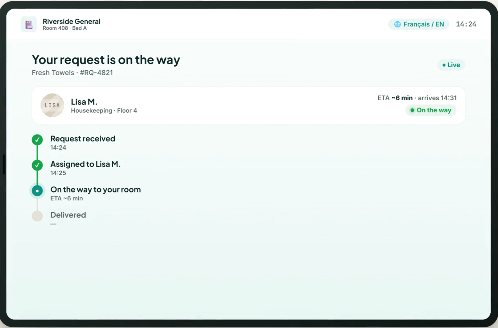Click the globe icon in language button
This screenshot has height=328, width=498.
point(397,24)
